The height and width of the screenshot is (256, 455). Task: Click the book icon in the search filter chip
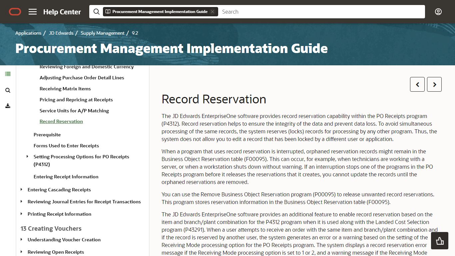108,12
